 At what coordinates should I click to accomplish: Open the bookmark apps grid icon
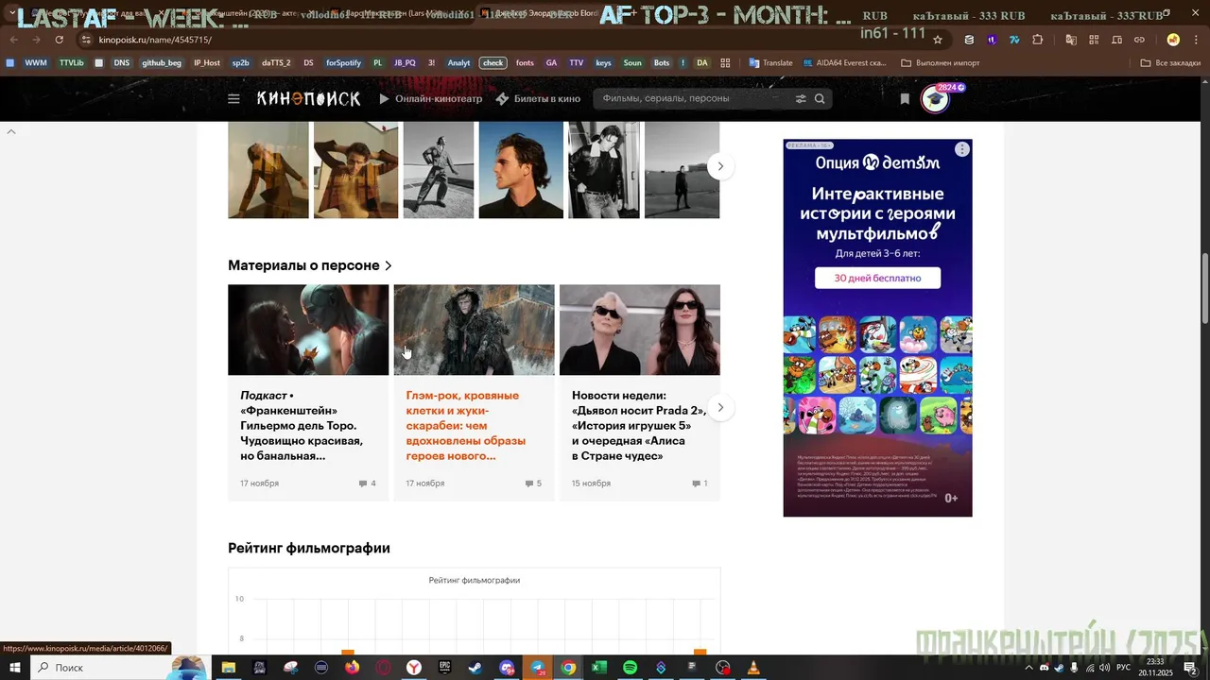(x=725, y=63)
